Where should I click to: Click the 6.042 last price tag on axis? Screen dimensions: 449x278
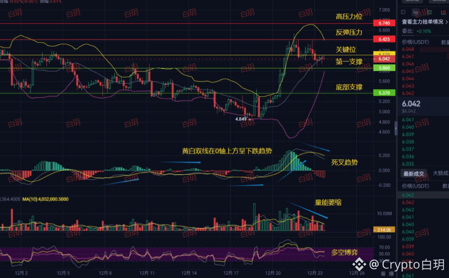click(384, 59)
